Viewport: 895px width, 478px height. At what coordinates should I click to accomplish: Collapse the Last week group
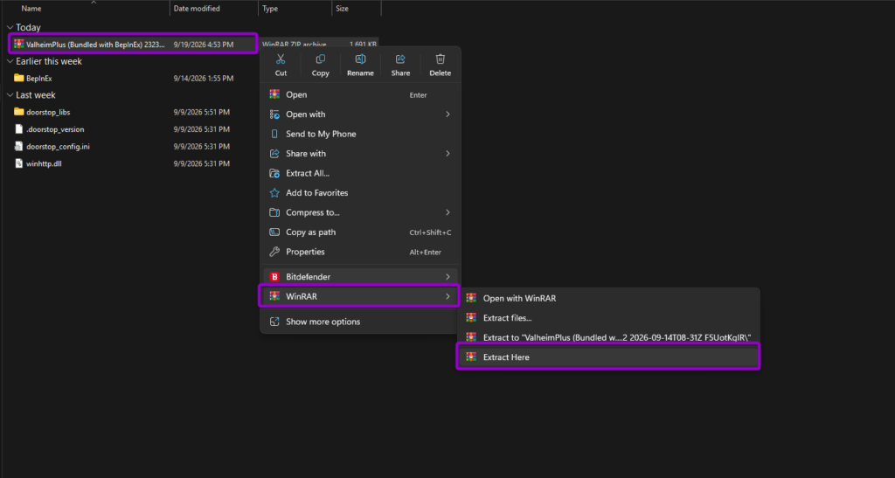(x=10, y=95)
